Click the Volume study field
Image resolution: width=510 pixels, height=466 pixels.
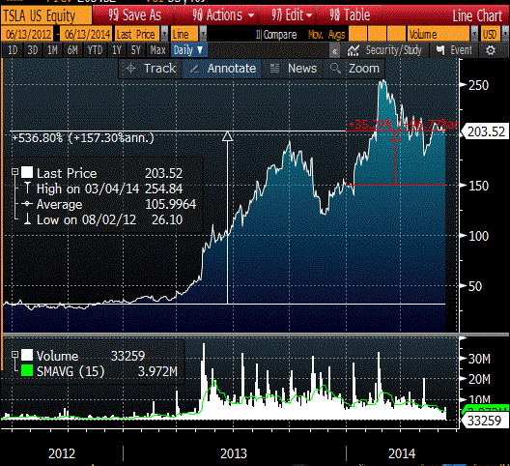pos(439,34)
